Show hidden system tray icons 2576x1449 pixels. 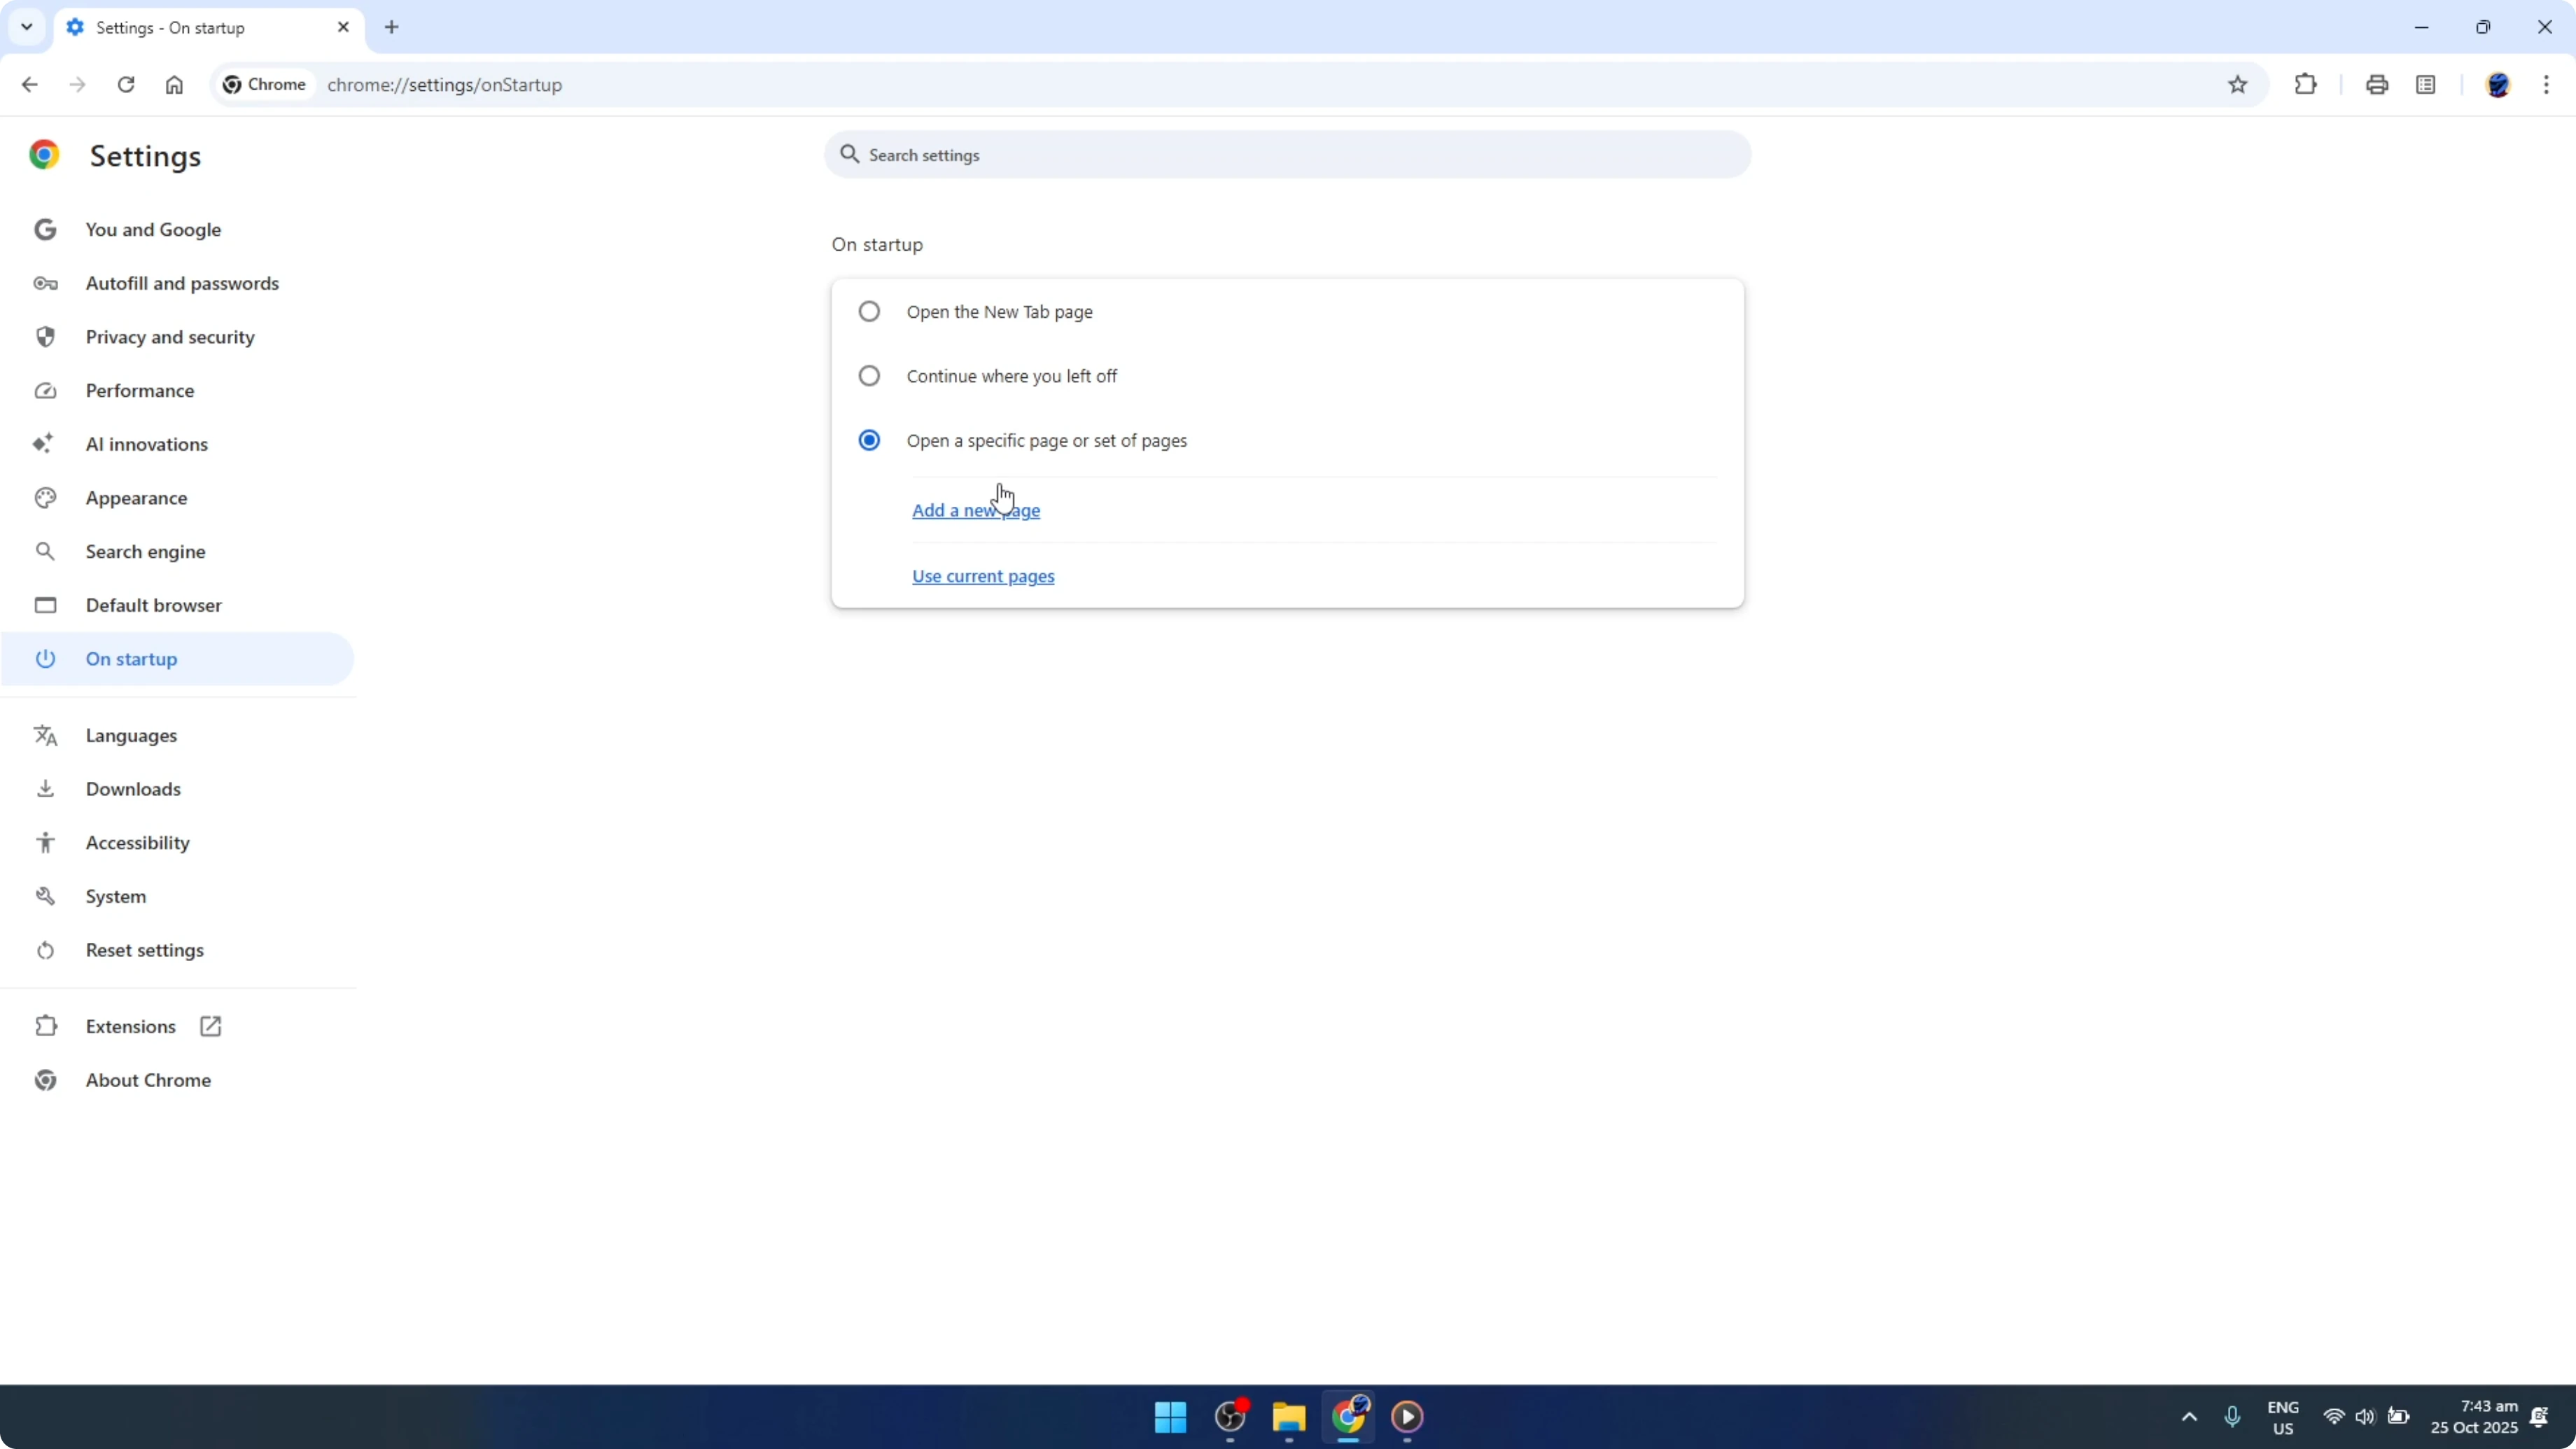(2189, 1417)
